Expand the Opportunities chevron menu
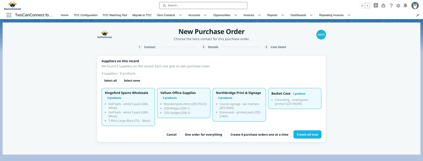The width and height of the screenshot is (423, 161). coord(236,15)
